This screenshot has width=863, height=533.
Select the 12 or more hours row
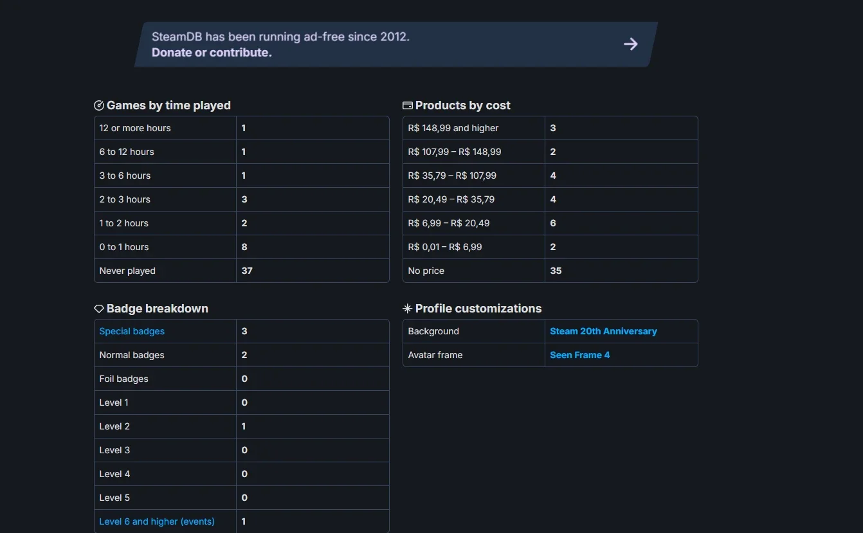click(242, 128)
